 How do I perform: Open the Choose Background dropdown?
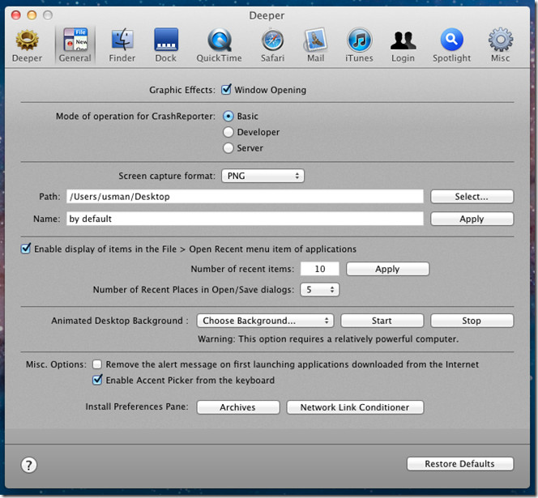(265, 321)
